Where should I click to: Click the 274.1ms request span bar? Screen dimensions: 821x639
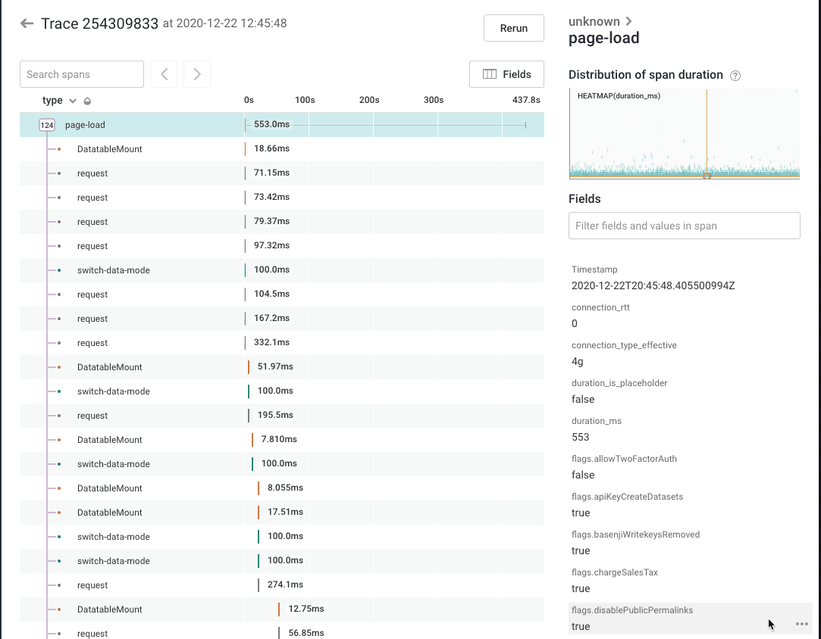point(259,584)
